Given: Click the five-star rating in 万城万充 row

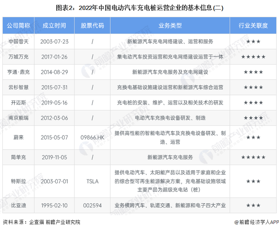Looking at the screenshot, I should click(x=253, y=57).
